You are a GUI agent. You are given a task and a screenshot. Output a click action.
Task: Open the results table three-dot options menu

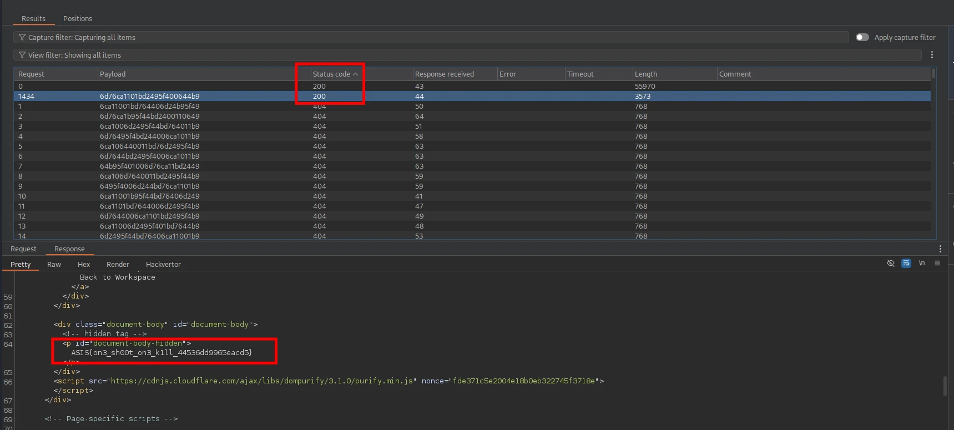pyautogui.click(x=932, y=55)
